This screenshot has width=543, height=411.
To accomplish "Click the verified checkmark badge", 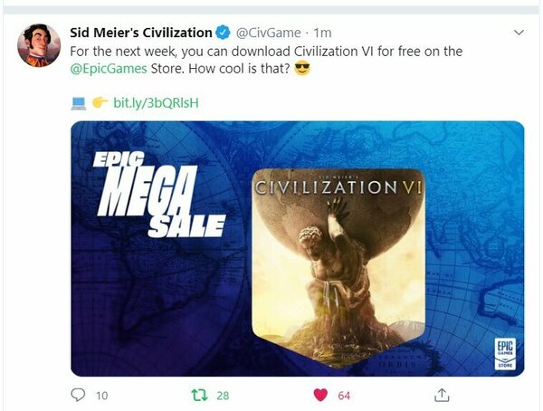I will click(223, 33).
